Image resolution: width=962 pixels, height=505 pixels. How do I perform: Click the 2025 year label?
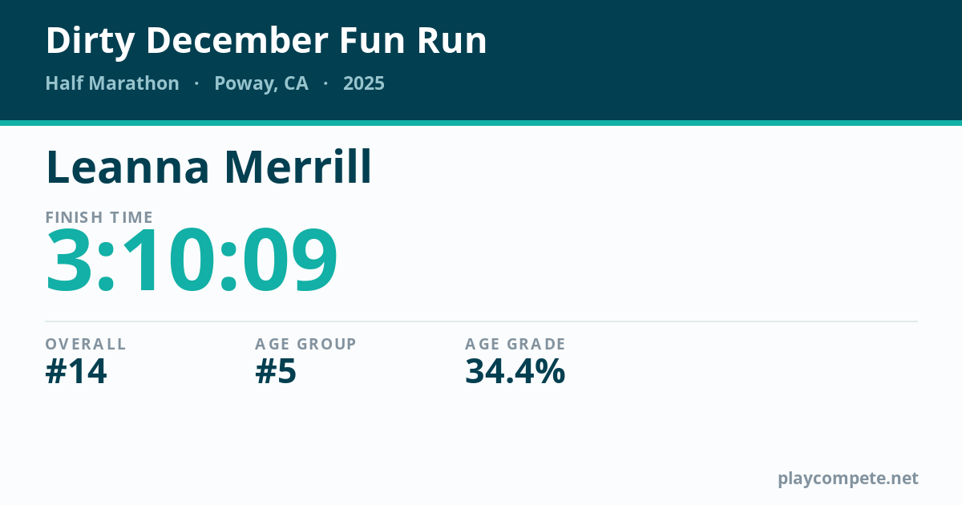(x=364, y=83)
